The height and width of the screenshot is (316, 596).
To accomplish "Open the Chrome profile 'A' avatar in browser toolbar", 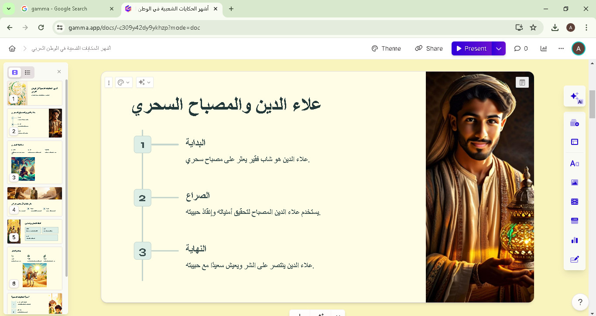I will point(571,27).
